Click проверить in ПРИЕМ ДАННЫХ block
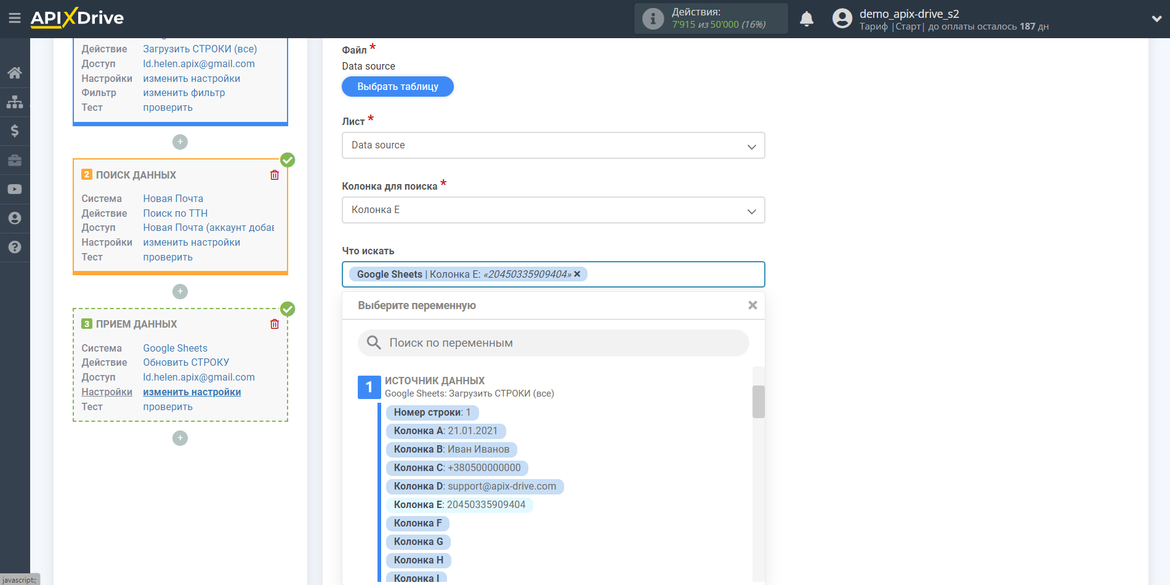The image size is (1170, 585). click(168, 406)
